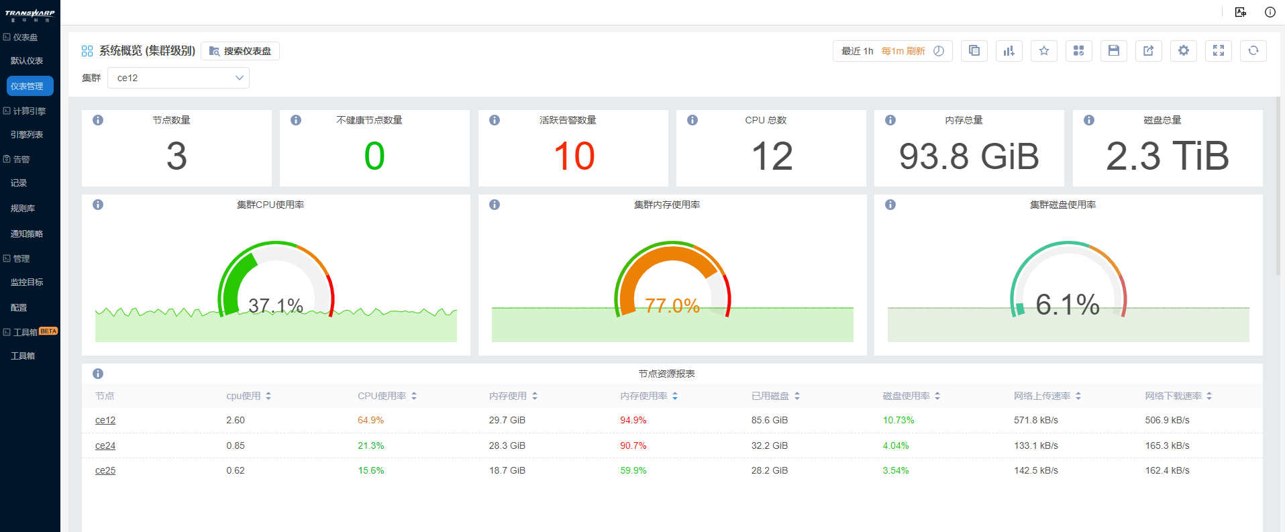This screenshot has width=1285, height=532.
Task: Save the dashboard with the floppy icon
Action: (1114, 51)
